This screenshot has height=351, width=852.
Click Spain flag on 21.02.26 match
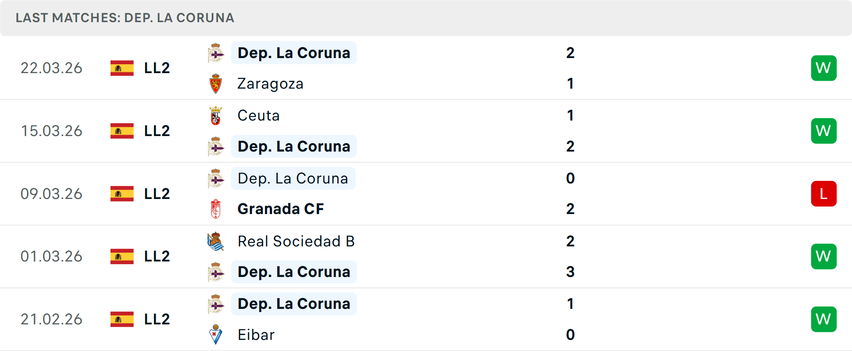(x=122, y=320)
